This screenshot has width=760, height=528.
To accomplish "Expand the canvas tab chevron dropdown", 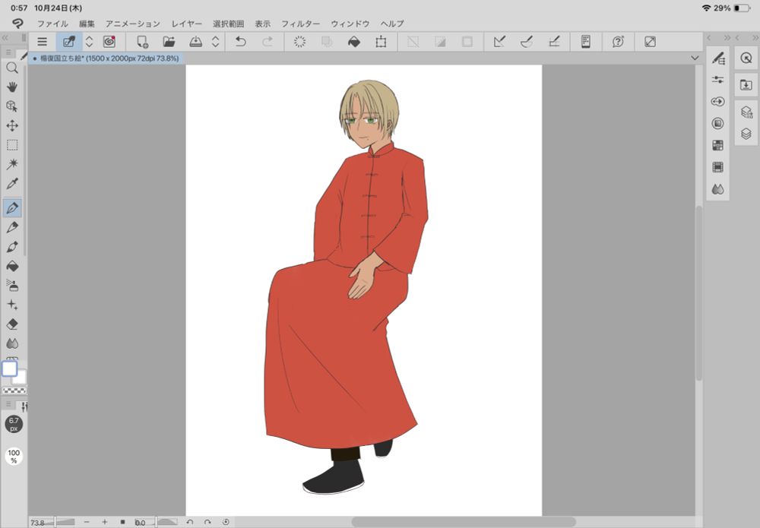I will [695, 58].
